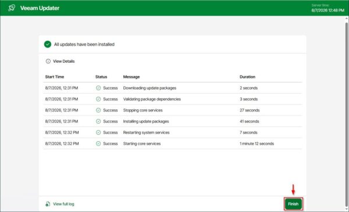Click the 41 seconds duration value

click(250, 121)
